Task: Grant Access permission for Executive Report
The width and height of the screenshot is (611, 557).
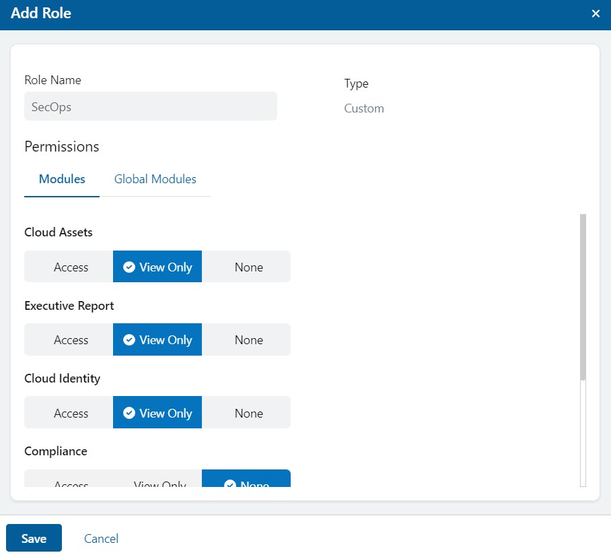Action: (70, 339)
